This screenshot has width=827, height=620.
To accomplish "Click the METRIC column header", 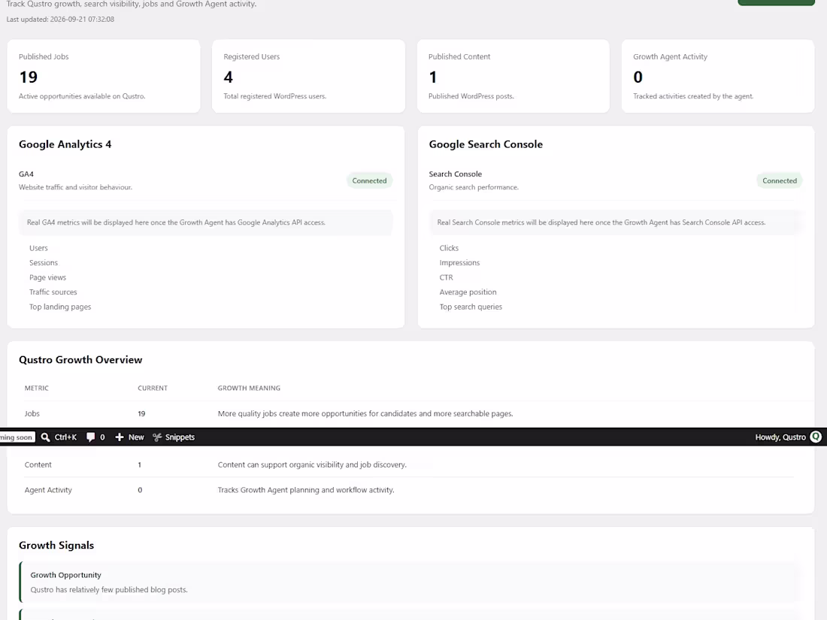I will click(36, 388).
